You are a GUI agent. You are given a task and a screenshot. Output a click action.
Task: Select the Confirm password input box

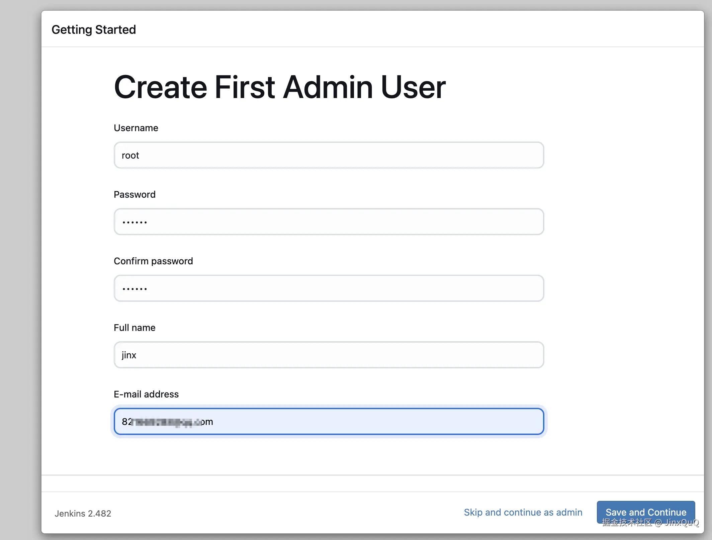point(329,288)
